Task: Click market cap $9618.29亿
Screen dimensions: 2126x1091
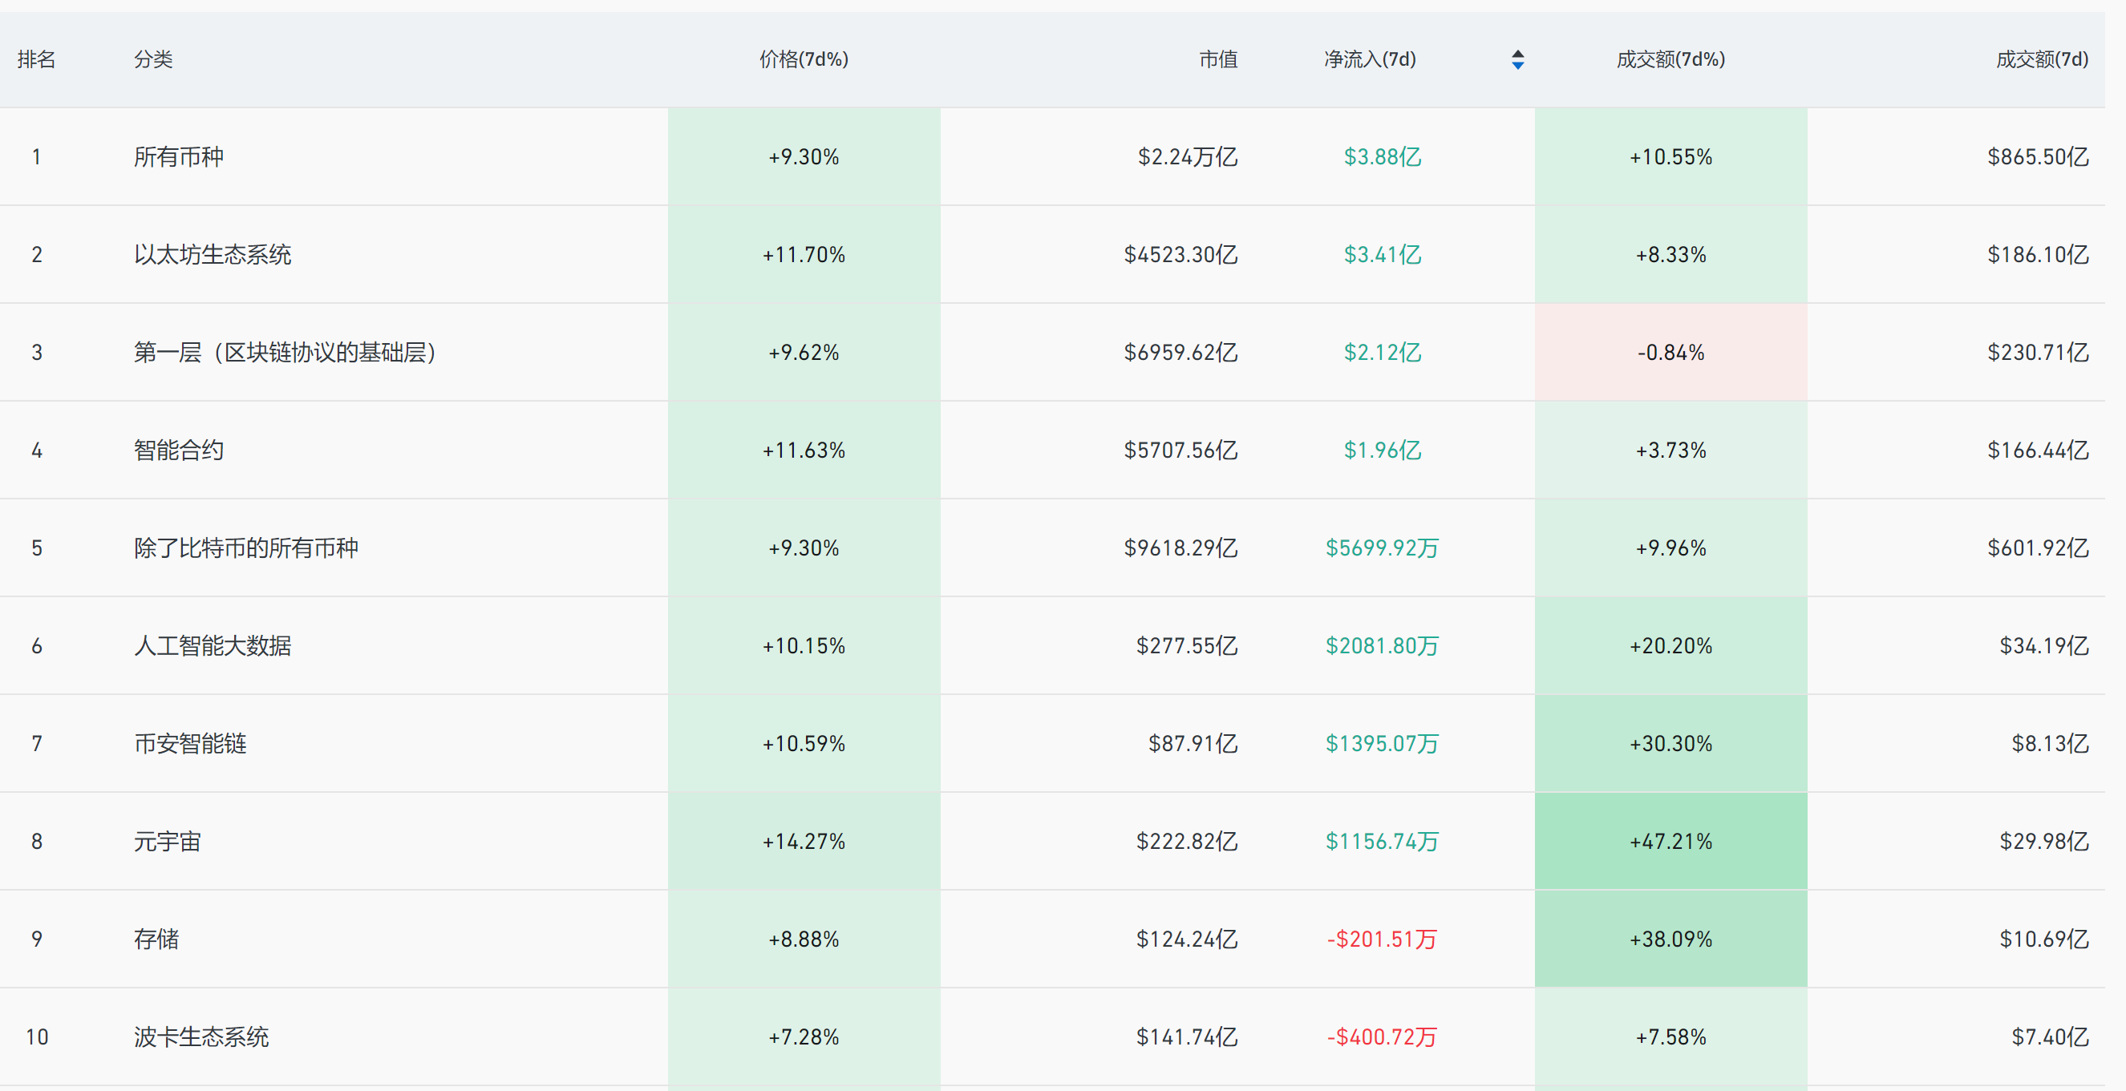Action: pos(1180,548)
